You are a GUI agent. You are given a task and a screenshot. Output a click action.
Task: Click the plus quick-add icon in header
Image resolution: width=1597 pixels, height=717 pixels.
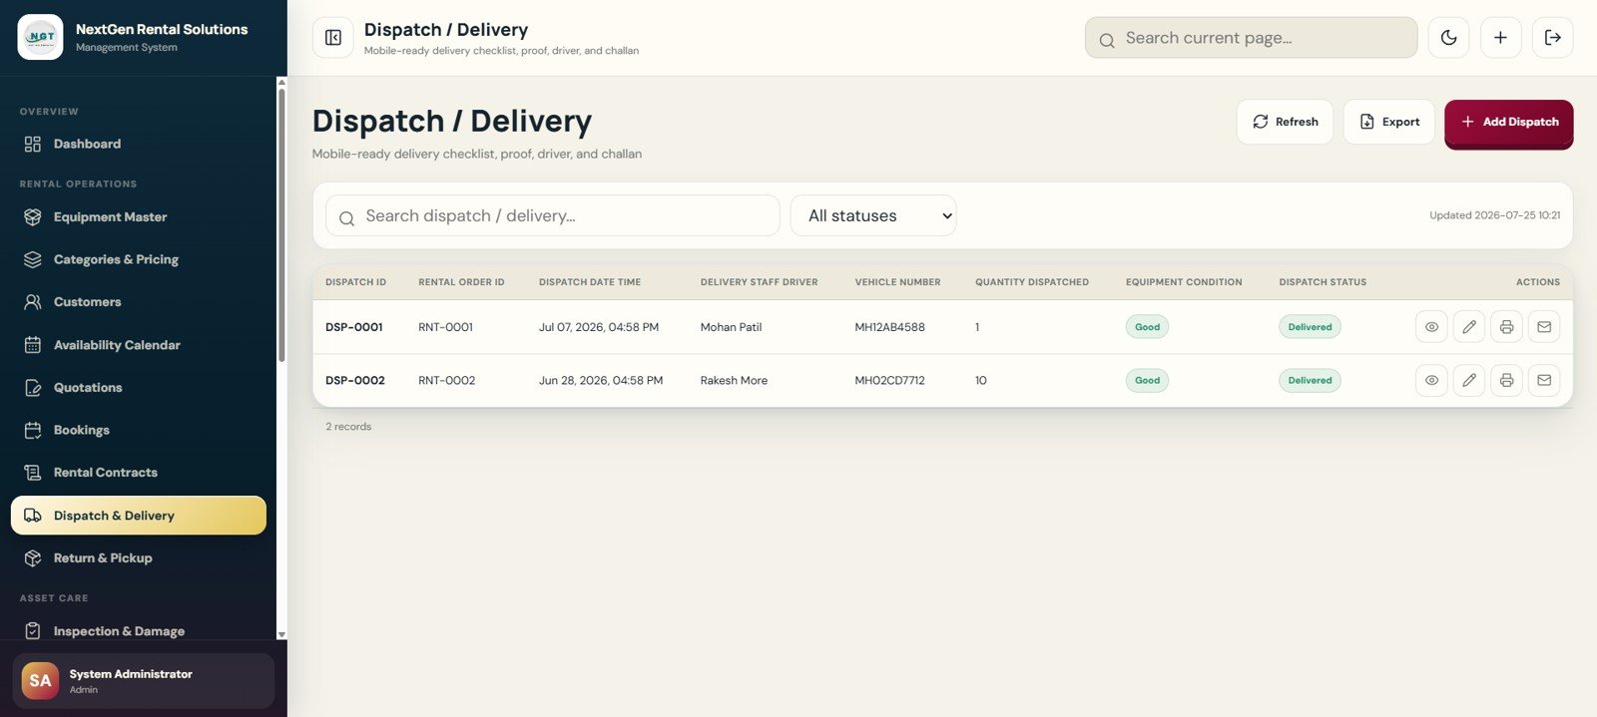(x=1500, y=38)
